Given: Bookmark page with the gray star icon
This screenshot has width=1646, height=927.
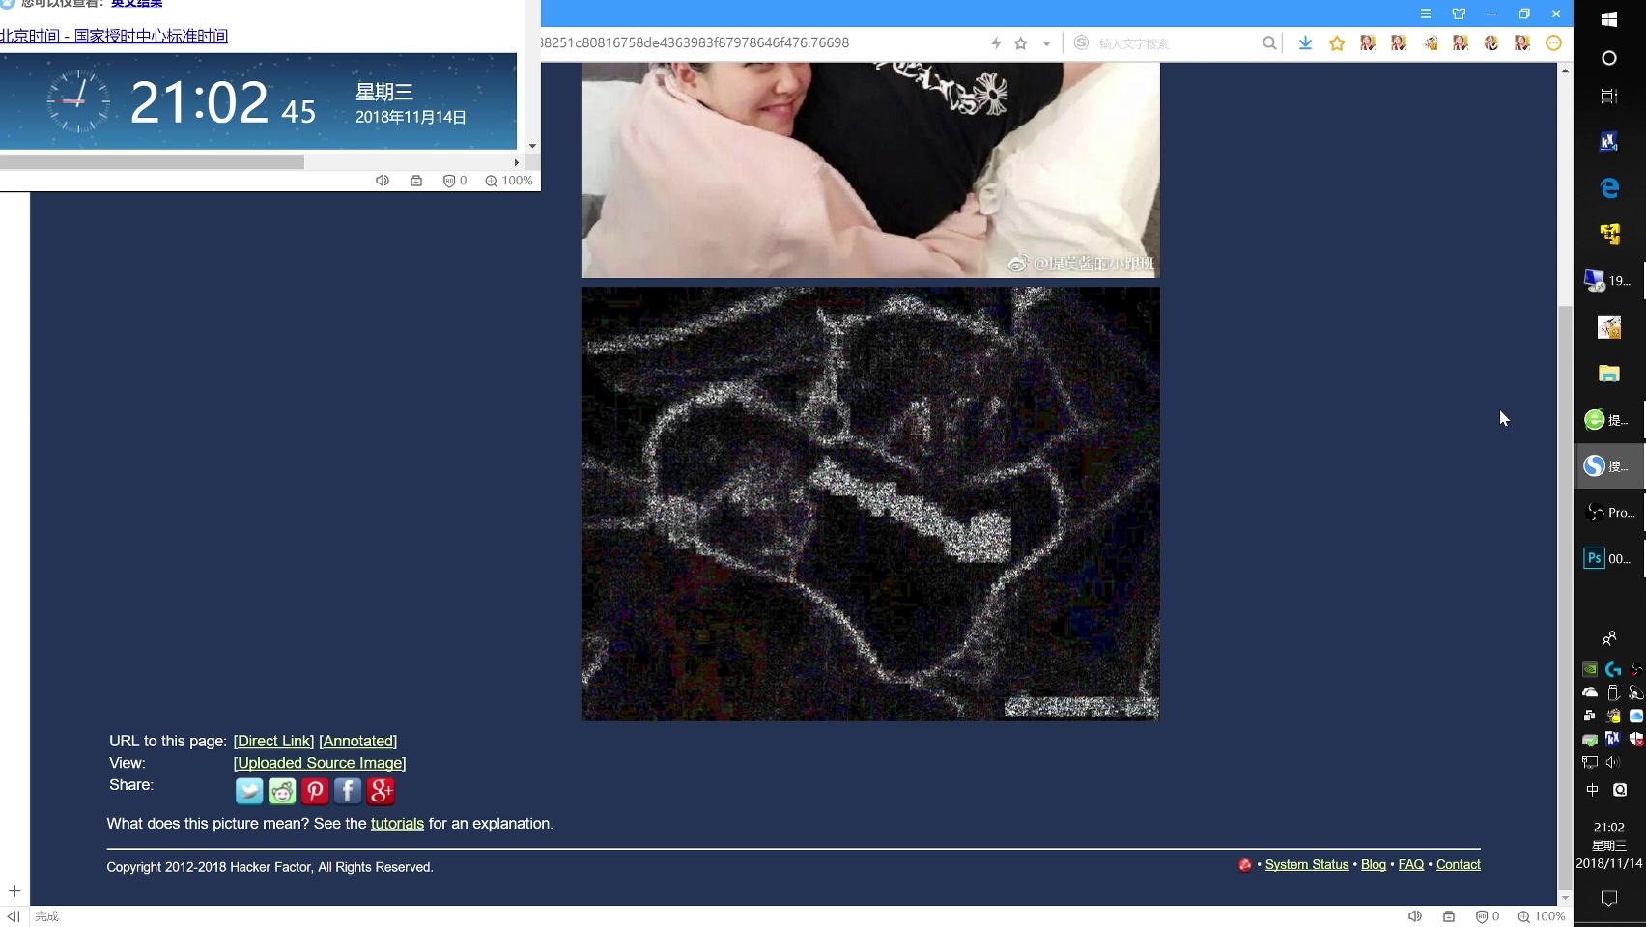Looking at the screenshot, I should (x=1021, y=42).
